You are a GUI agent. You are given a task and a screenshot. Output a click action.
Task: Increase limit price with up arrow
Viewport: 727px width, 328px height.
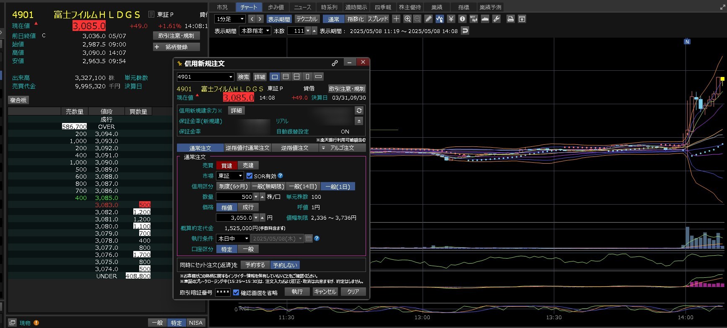[262, 218]
